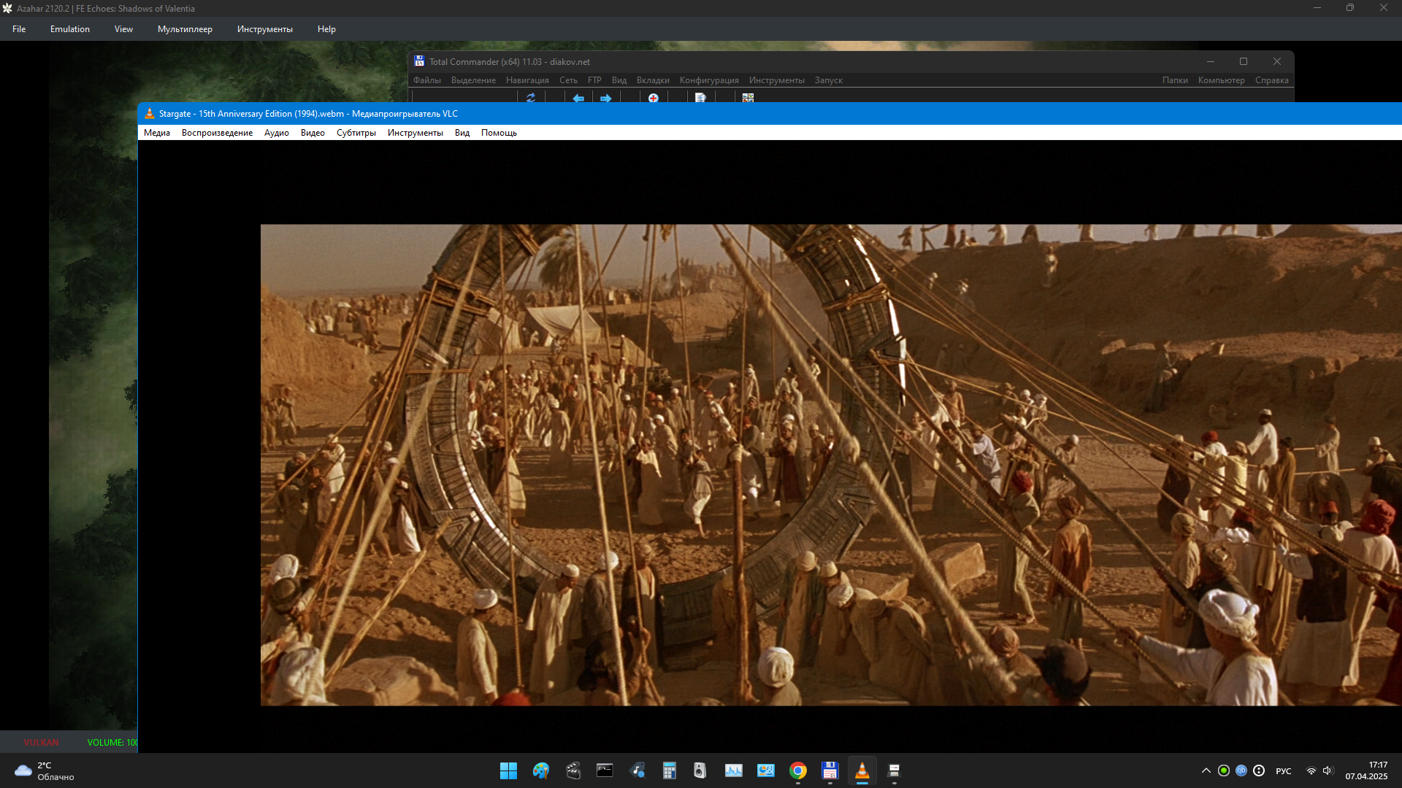The image size is (1402, 788).
Task: Open Запуск menu in Total Commander
Action: point(828,80)
